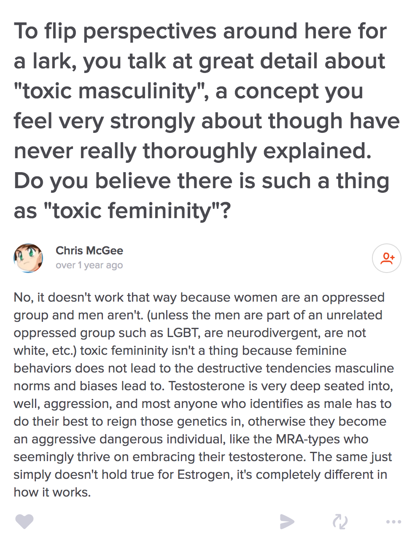This screenshot has width=412, height=540.
Task: Click the final line 'how it works.'
Action: (52, 492)
